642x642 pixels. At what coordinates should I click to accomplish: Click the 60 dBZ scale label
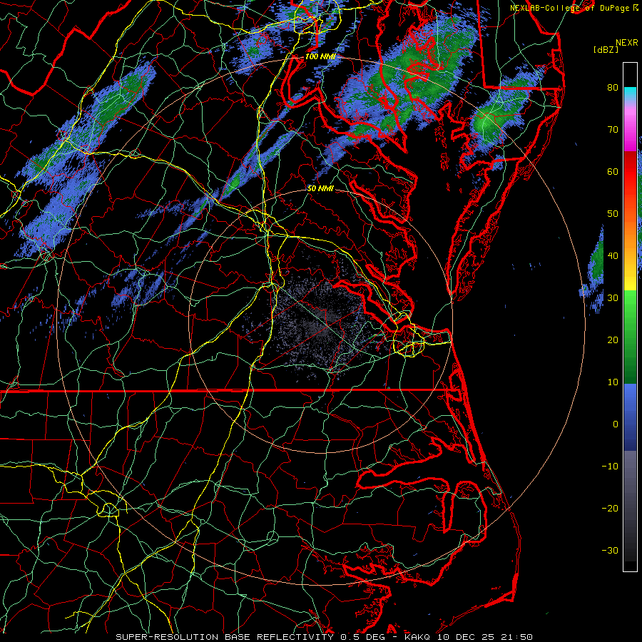613,171
